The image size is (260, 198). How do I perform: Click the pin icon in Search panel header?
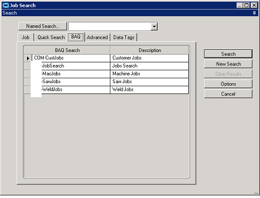pos(254,13)
